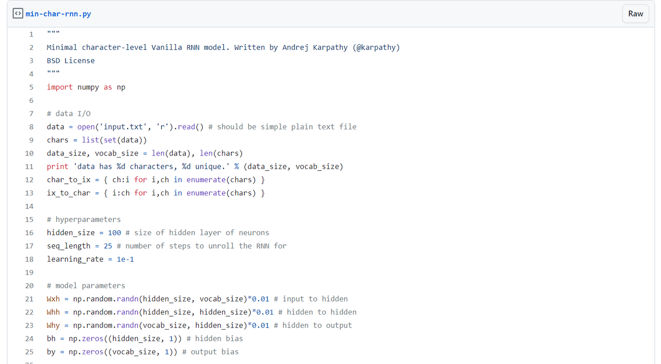The height and width of the screenshot is (364, 661).
Task: Click the word numpy in the import statement
Action: pos(88,87)
